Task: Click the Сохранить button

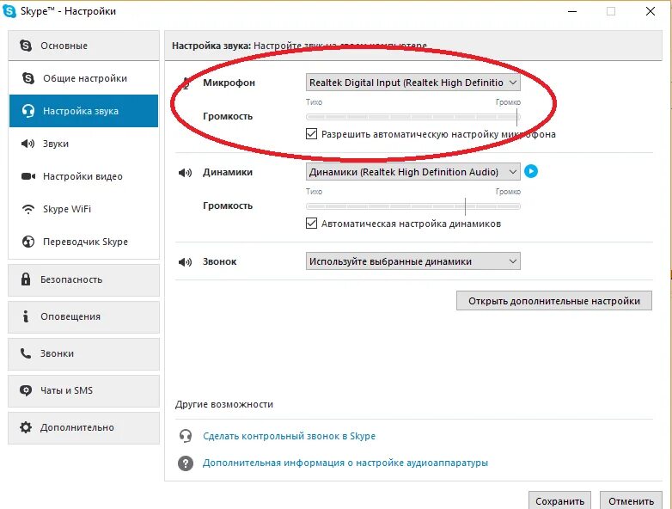Action: pyautogui.click(x=559, y=501)
